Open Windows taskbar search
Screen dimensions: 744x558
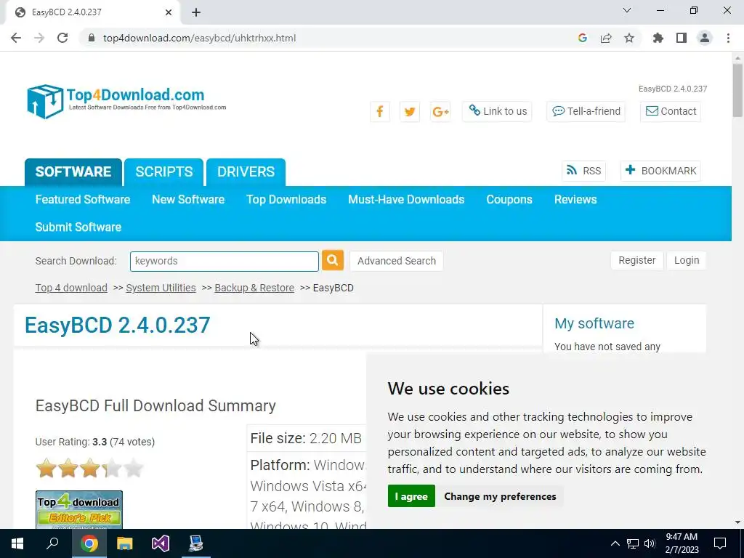coord(52,543)
